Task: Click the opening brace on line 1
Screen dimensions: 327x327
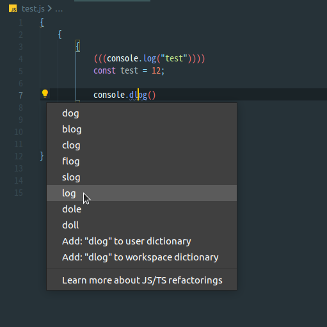Action: coord(42,22)
